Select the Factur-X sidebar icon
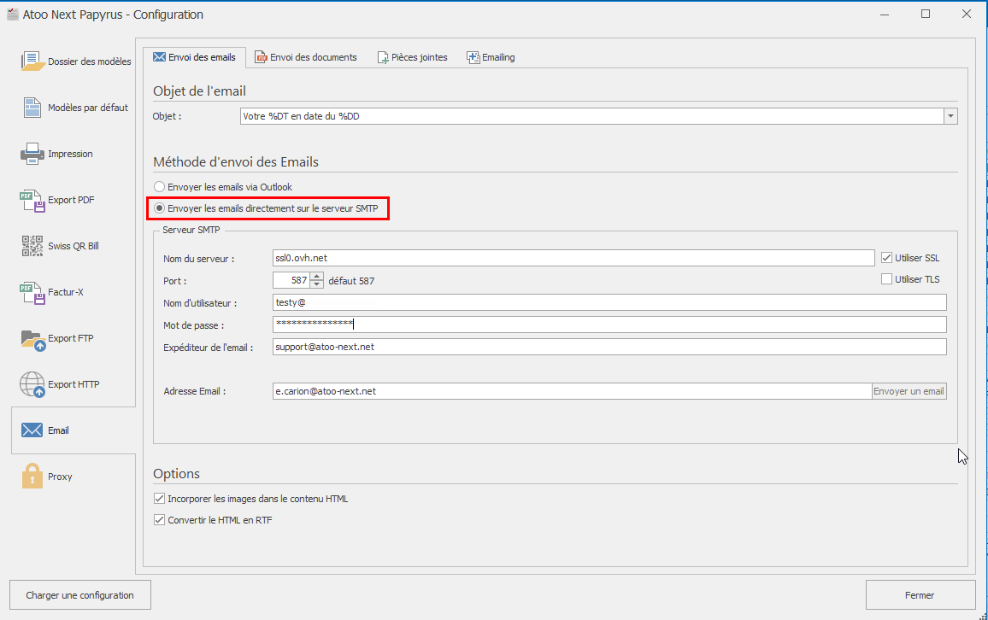The height and width of the screenshot is (620, 988). pyautogui.click(x=32, y=292)
